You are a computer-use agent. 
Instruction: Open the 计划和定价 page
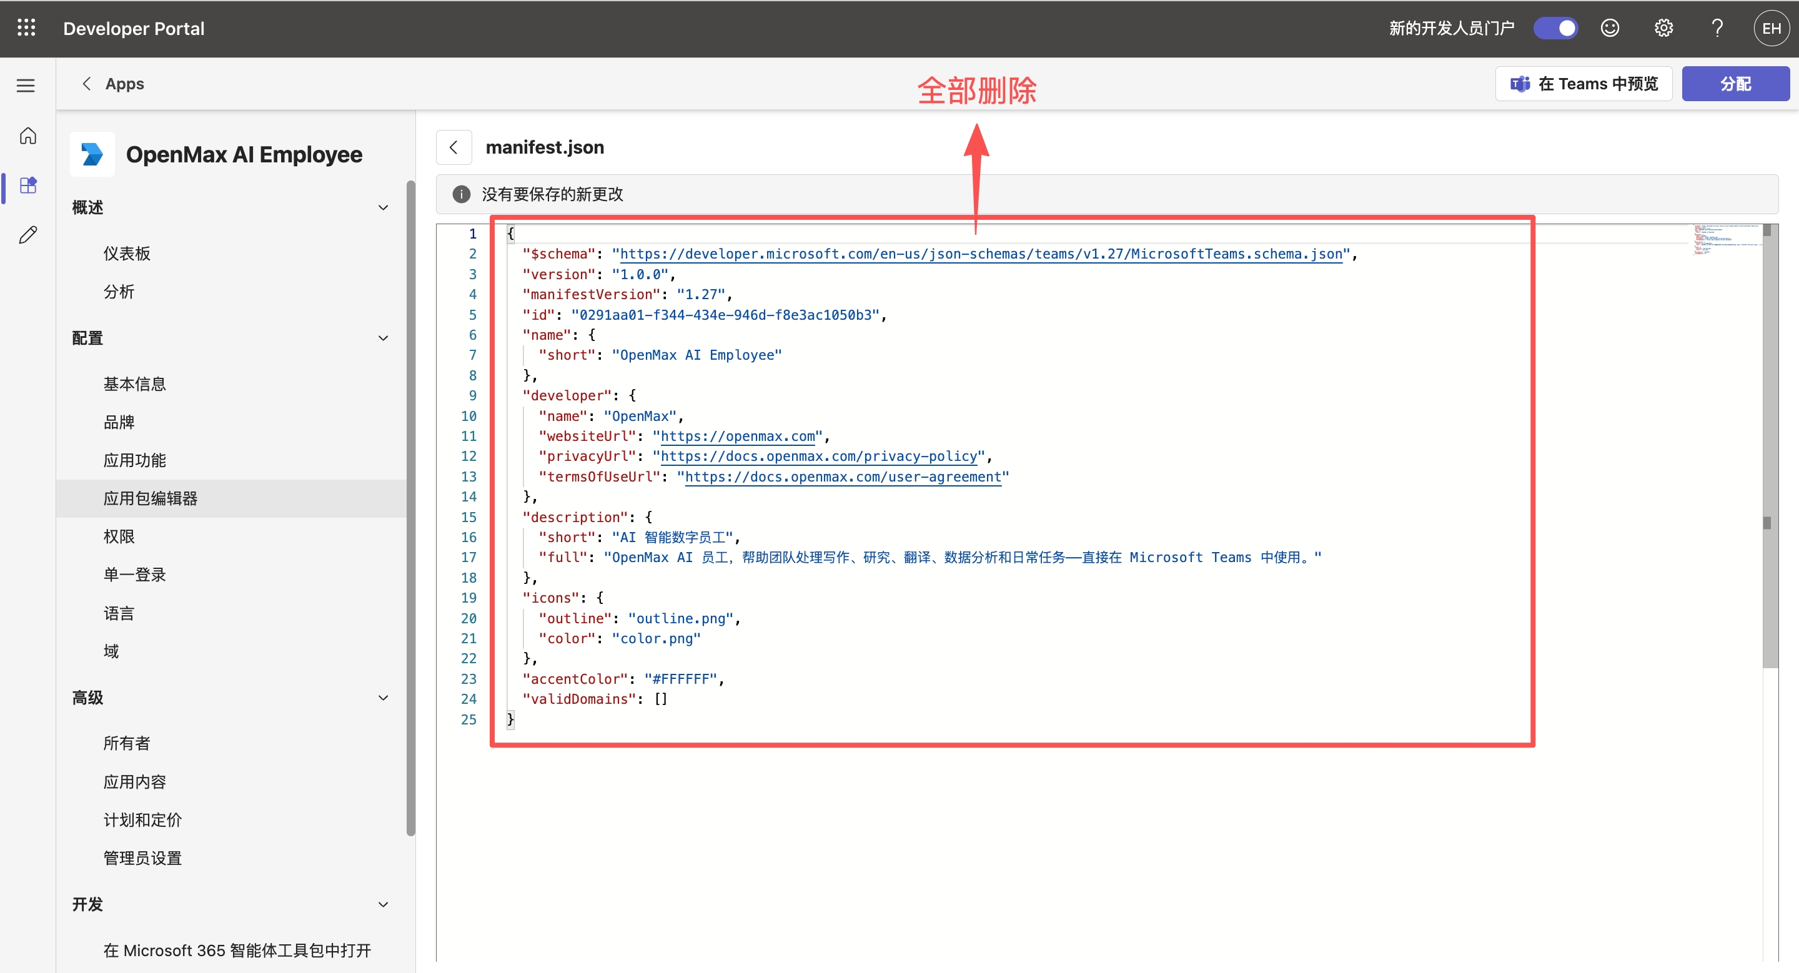pos(142,819)
